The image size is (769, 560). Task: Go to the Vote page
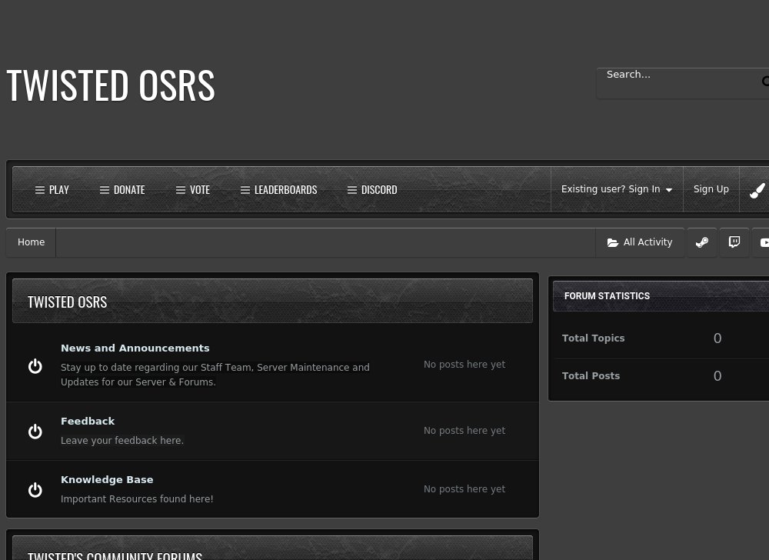pyautogui.click(x=193, y=190)
